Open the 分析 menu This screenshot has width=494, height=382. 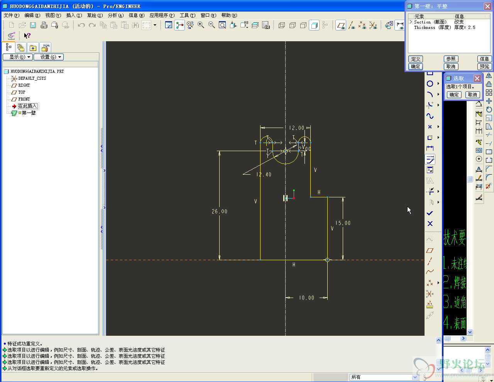(116, 15)
